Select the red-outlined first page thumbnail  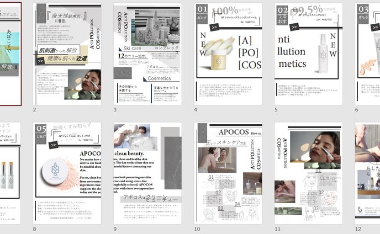(10, 54)
